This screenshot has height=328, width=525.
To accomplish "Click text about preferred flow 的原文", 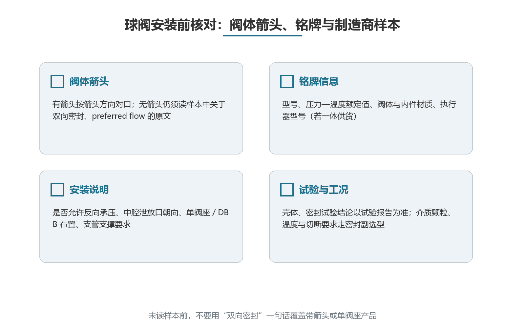I will (x=131, y=116).
